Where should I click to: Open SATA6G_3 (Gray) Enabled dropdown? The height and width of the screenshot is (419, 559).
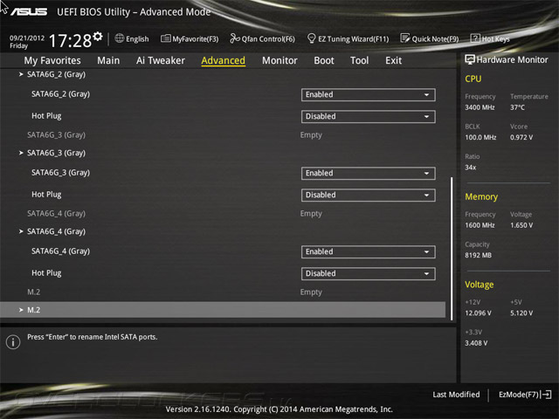[x=368, y=173]
